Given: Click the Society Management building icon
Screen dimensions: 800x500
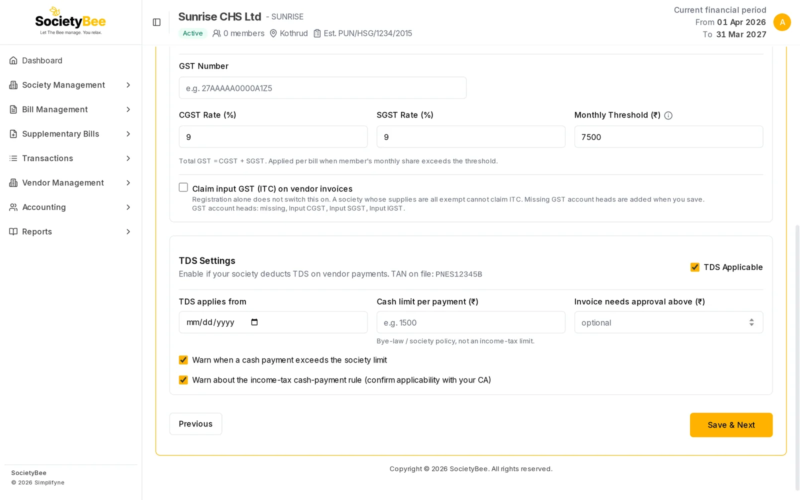Looking at the screenshot, I should point(13,85).
